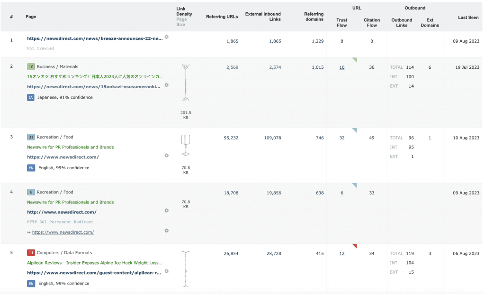Open Newswire title link in row 3
This screenshot has width=485, height=294.
[70, 147]
